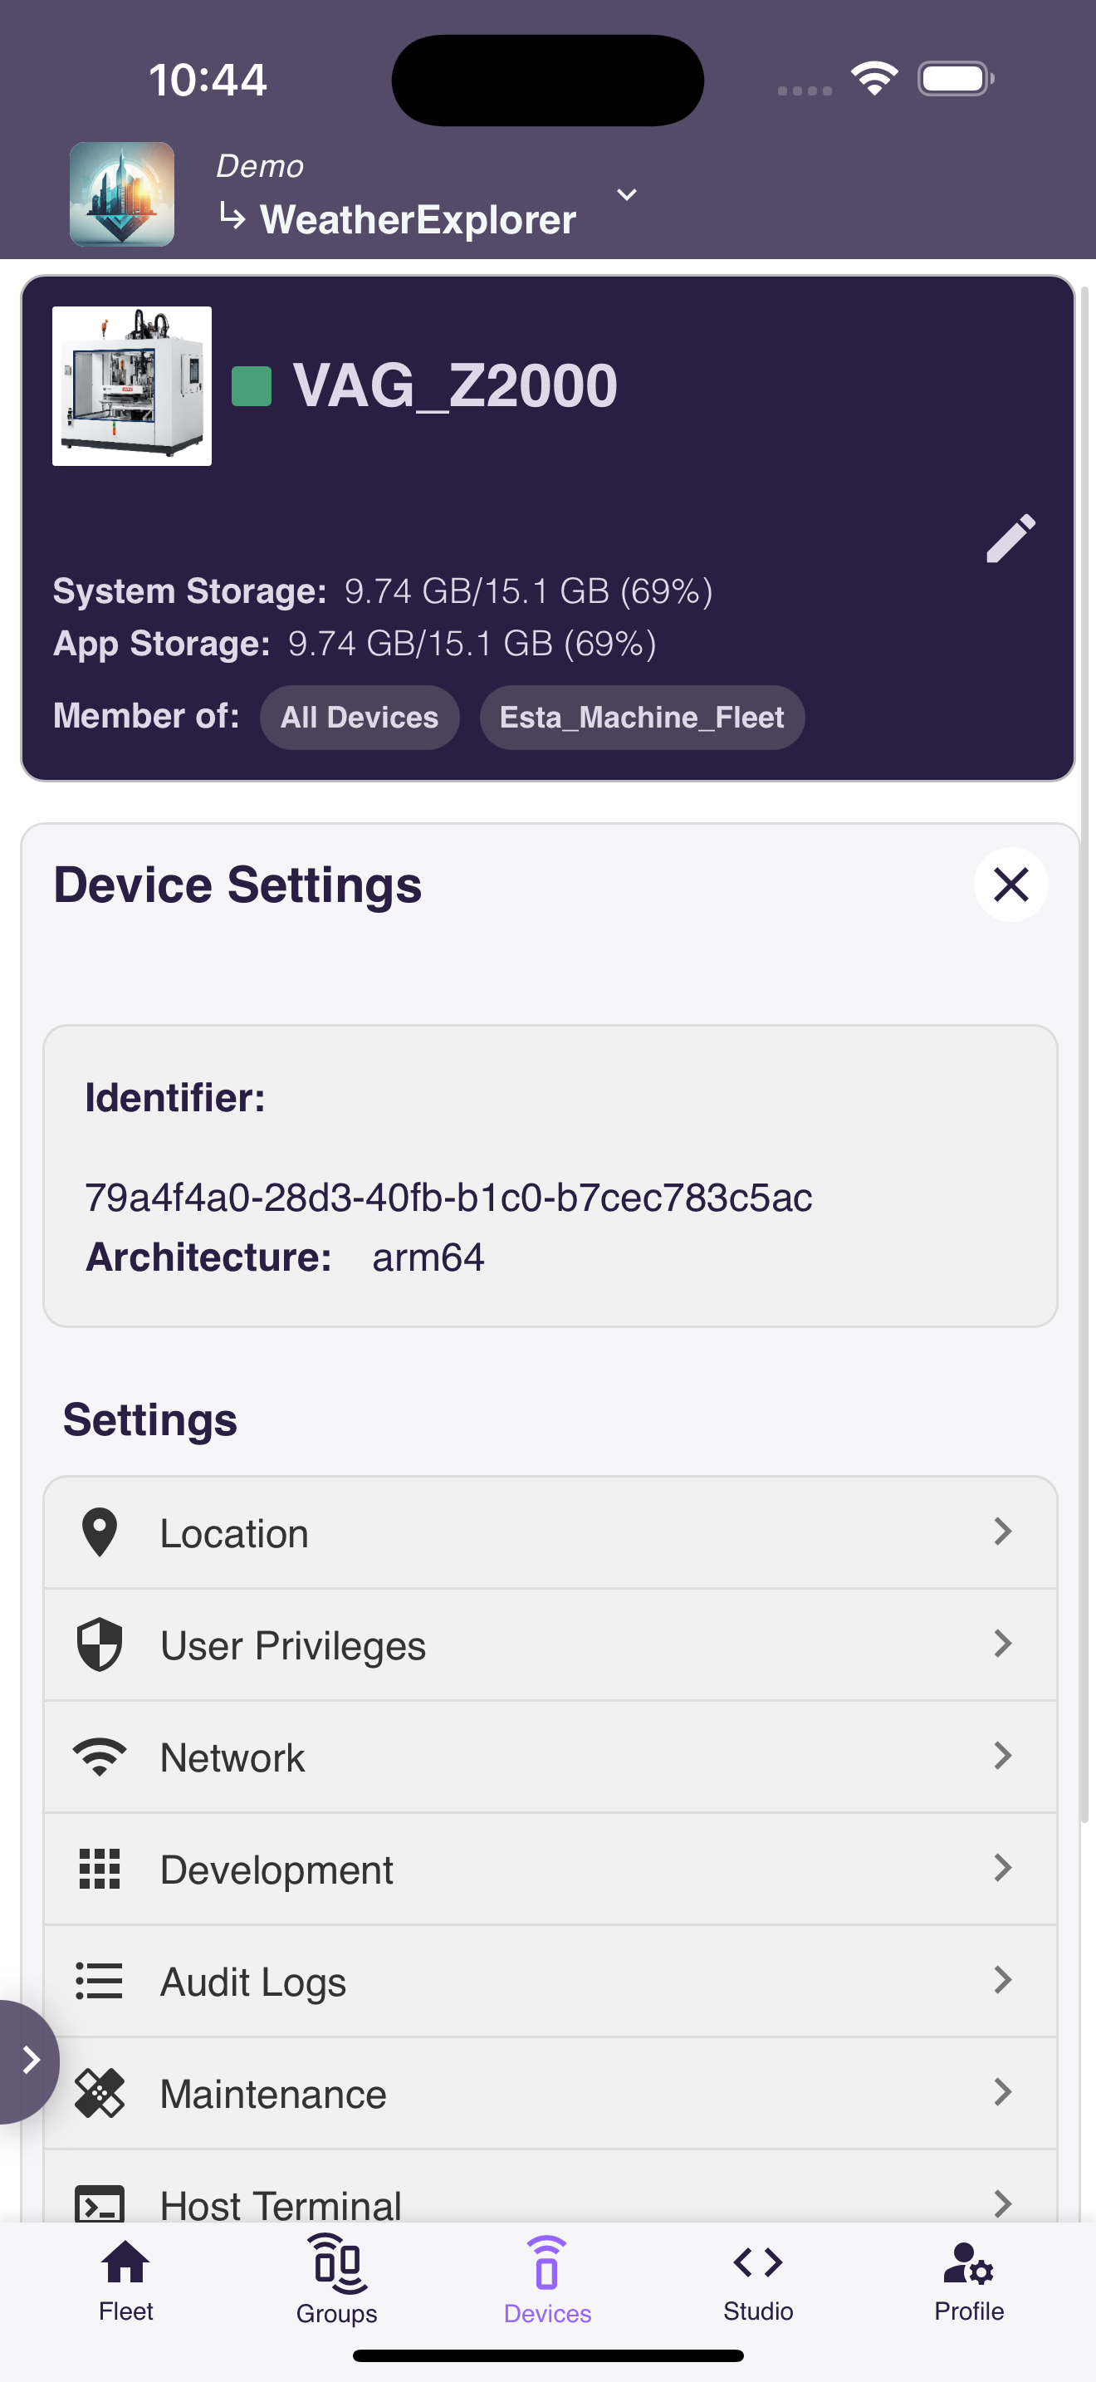Screen dimensions: 1096x2382
Task: Select the All Devices group chip
Action: tap(360, 717)
